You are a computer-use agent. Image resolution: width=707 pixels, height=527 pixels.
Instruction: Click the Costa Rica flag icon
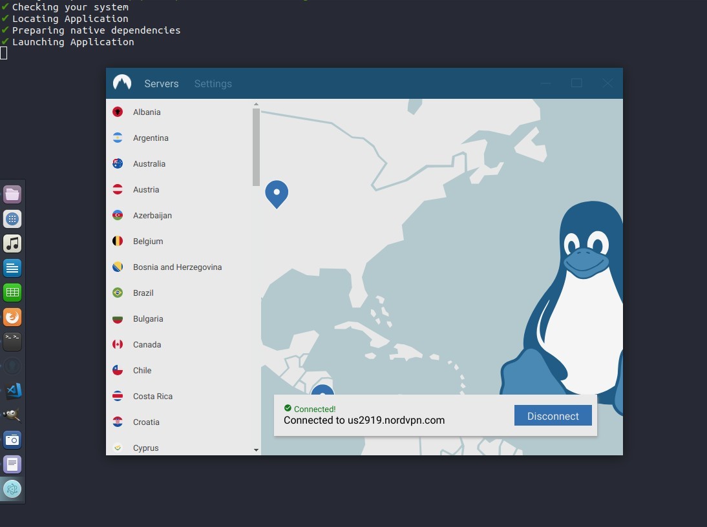[x=118, y=396]
